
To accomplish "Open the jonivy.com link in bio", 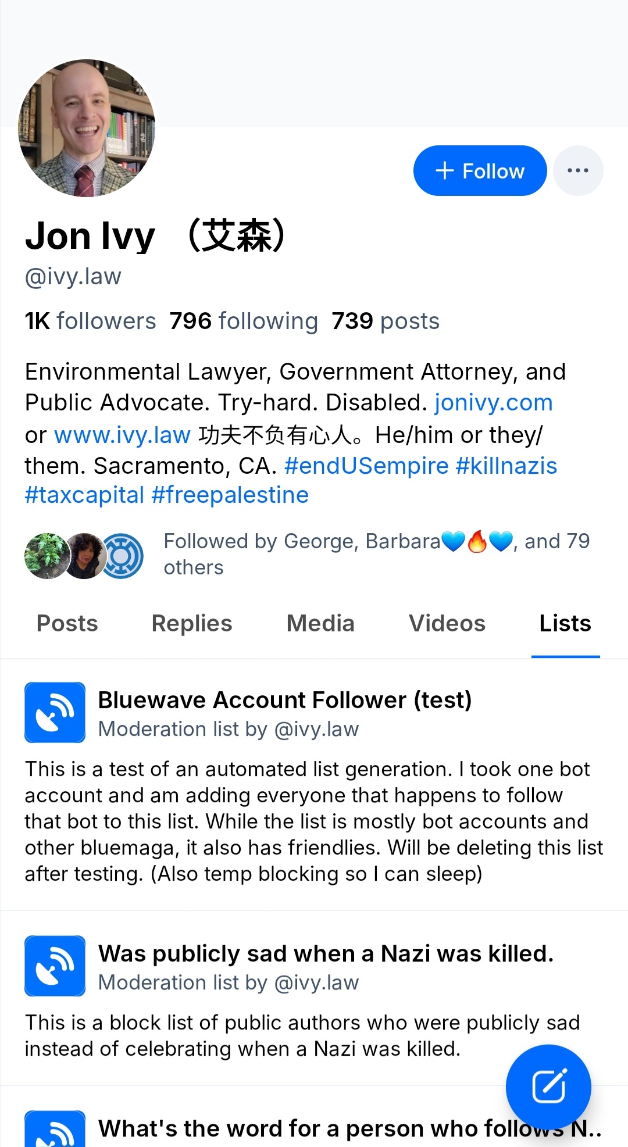I will click(x=493, y=402).
